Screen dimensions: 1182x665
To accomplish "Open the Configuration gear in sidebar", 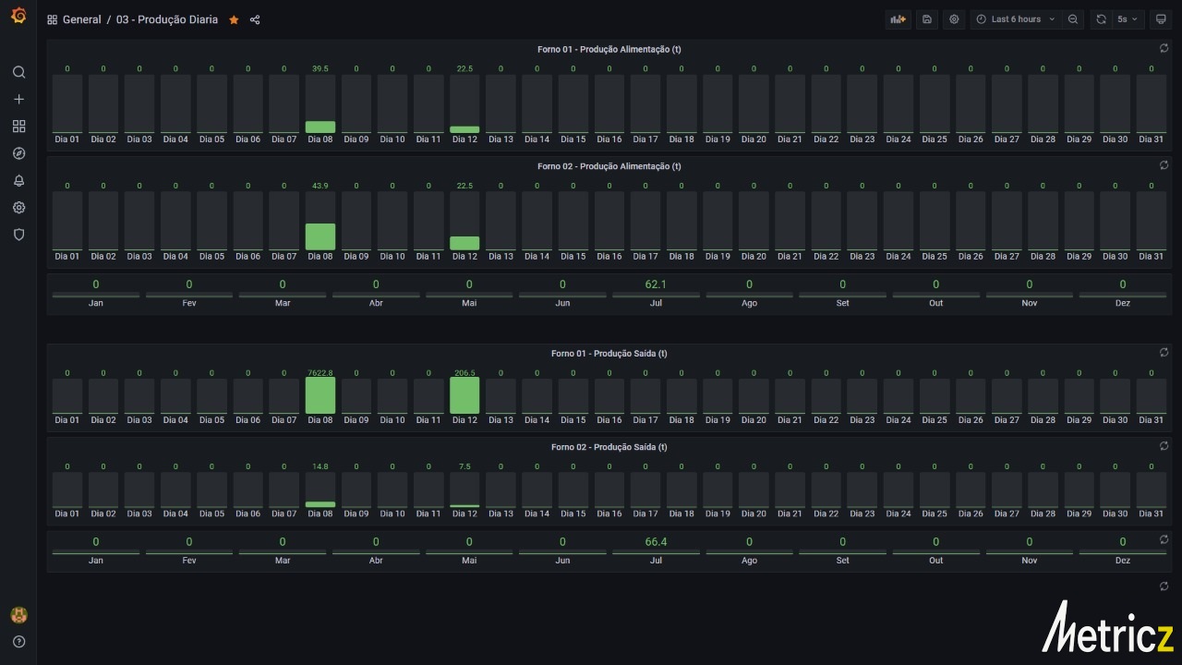I will point(18,208).
